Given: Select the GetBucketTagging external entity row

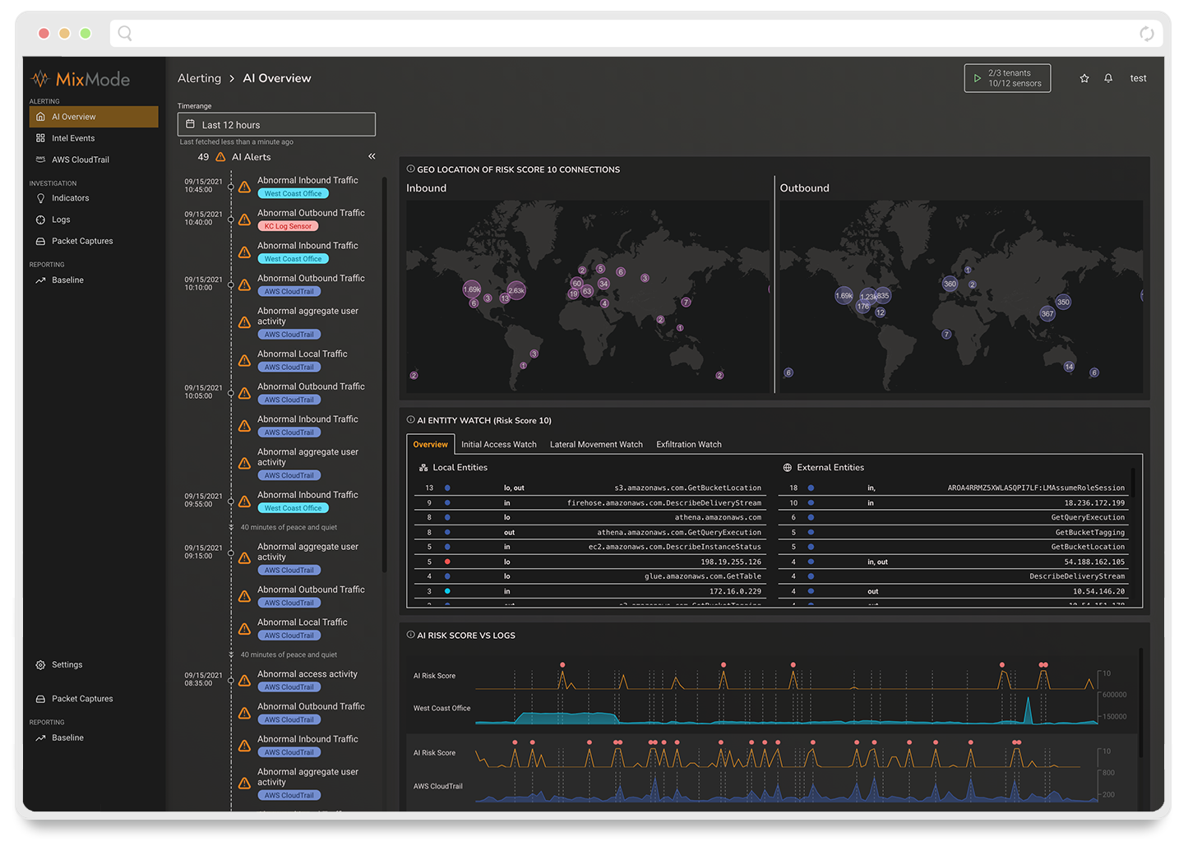Looking at the screenshot, I should 954,532.
